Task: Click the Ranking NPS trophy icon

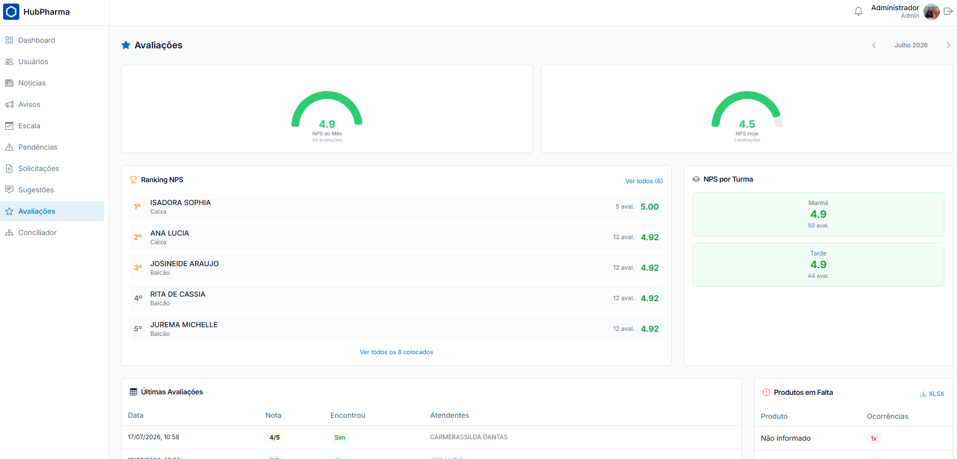Action: [133, 180]
